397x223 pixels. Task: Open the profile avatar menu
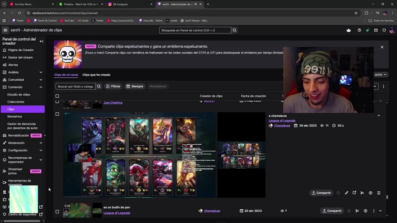(x=392, y=30)
